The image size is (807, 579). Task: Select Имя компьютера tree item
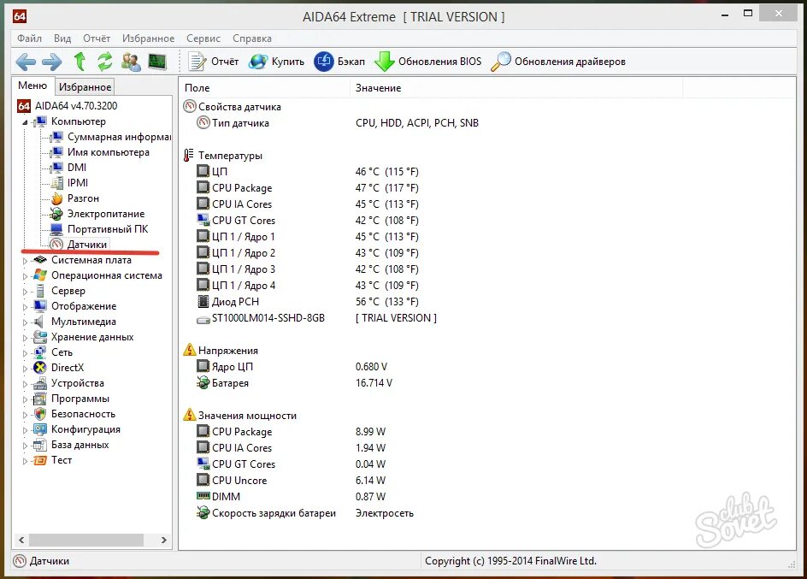click(x=100, y=152)
